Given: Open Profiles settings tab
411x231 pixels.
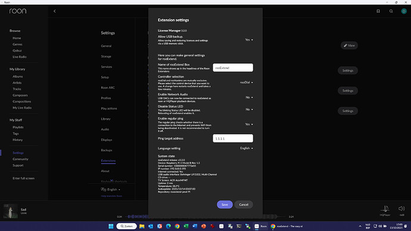Looking at the screenshot, I should 106,98.
